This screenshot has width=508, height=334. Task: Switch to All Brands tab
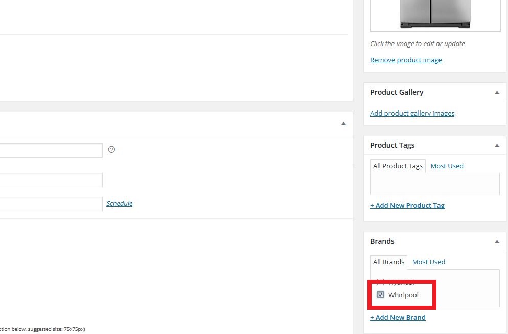(388, 262)
